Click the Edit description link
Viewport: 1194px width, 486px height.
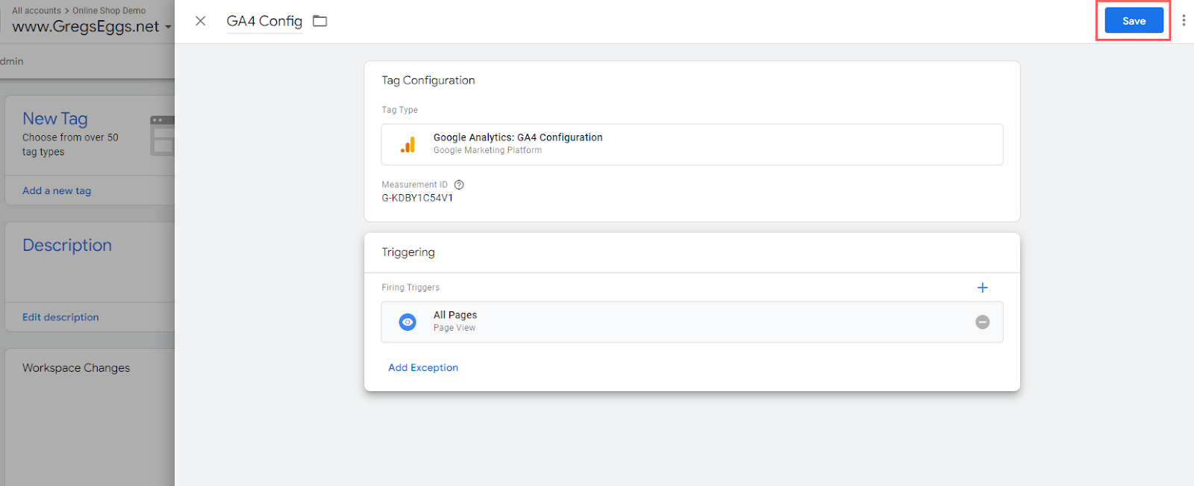60,317
